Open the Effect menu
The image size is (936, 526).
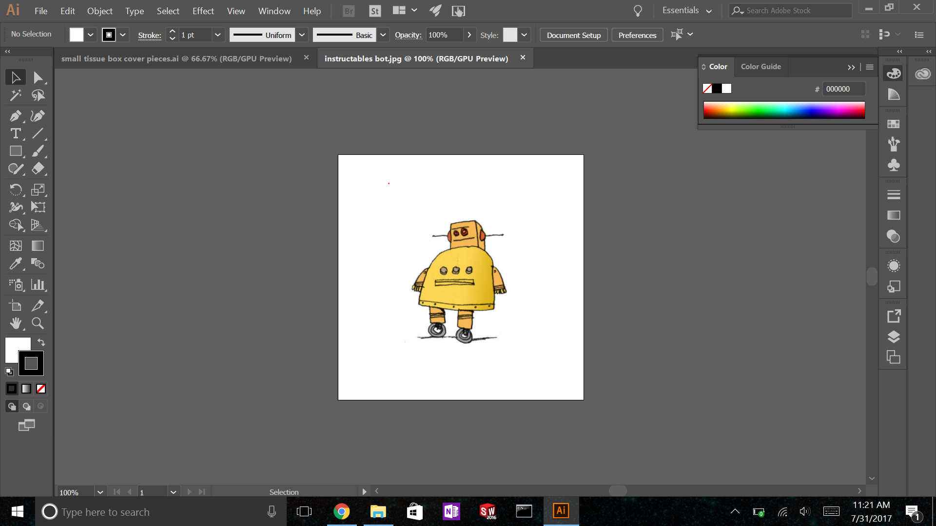pyautogui.click(x=203, y=11)
